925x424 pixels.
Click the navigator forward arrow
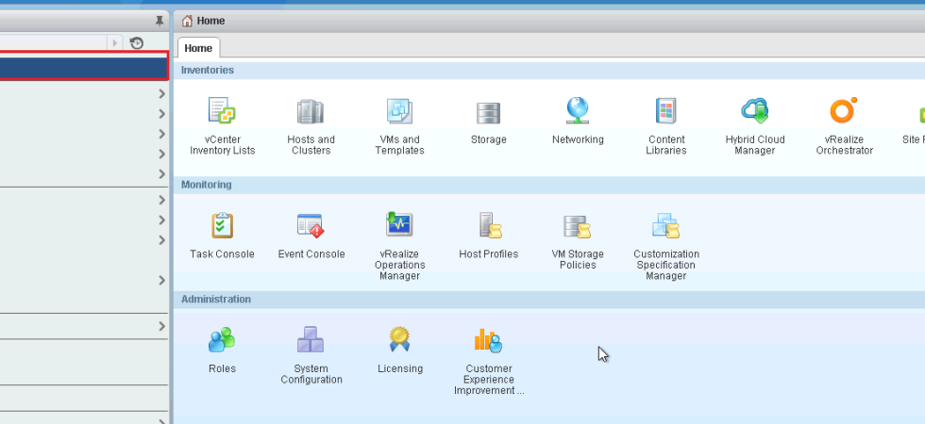[114, 43]
